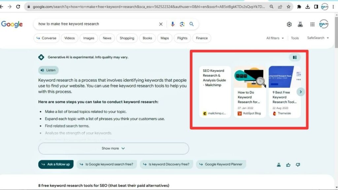Bookmark this page with the star icon

click(x=288, y=7)
